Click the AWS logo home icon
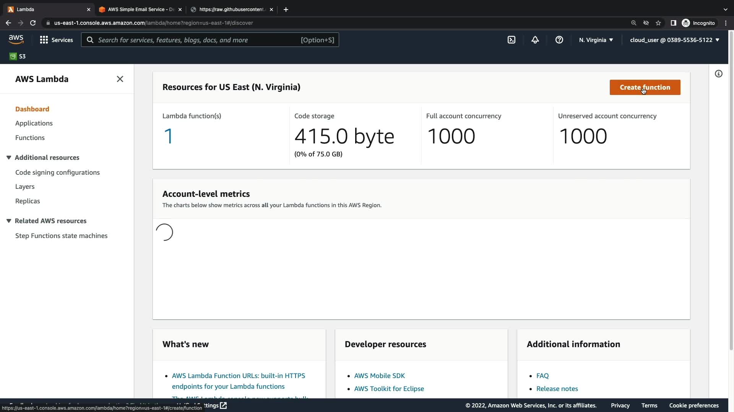 coord(16,39)
